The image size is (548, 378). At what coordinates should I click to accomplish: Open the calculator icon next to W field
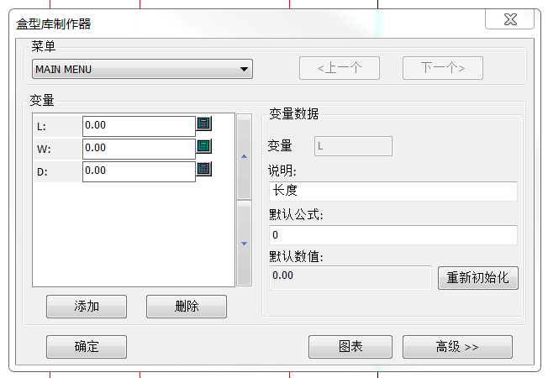point(203,147)
